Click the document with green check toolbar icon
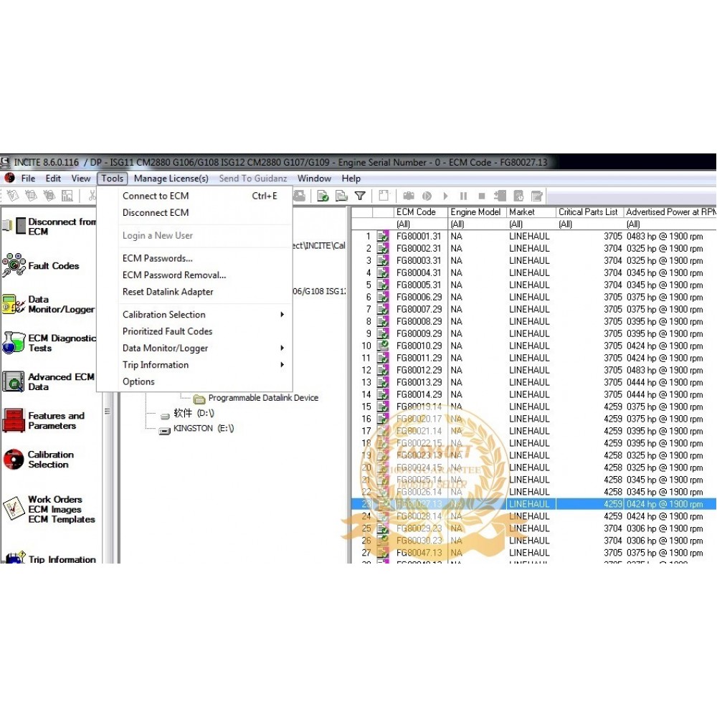The width and height of the screenshot is (717, 717). point(323,196)
